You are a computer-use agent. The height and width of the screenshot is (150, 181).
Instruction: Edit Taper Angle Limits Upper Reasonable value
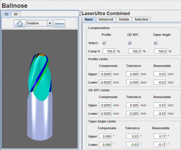click(x=160, y=137)
